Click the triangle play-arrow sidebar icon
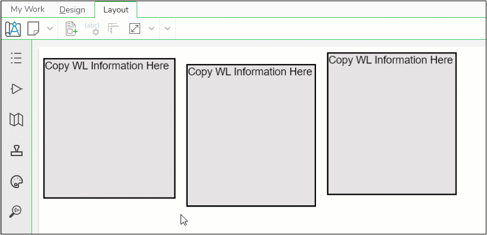Viewport: 487px width, 235px height. point(16,89)
